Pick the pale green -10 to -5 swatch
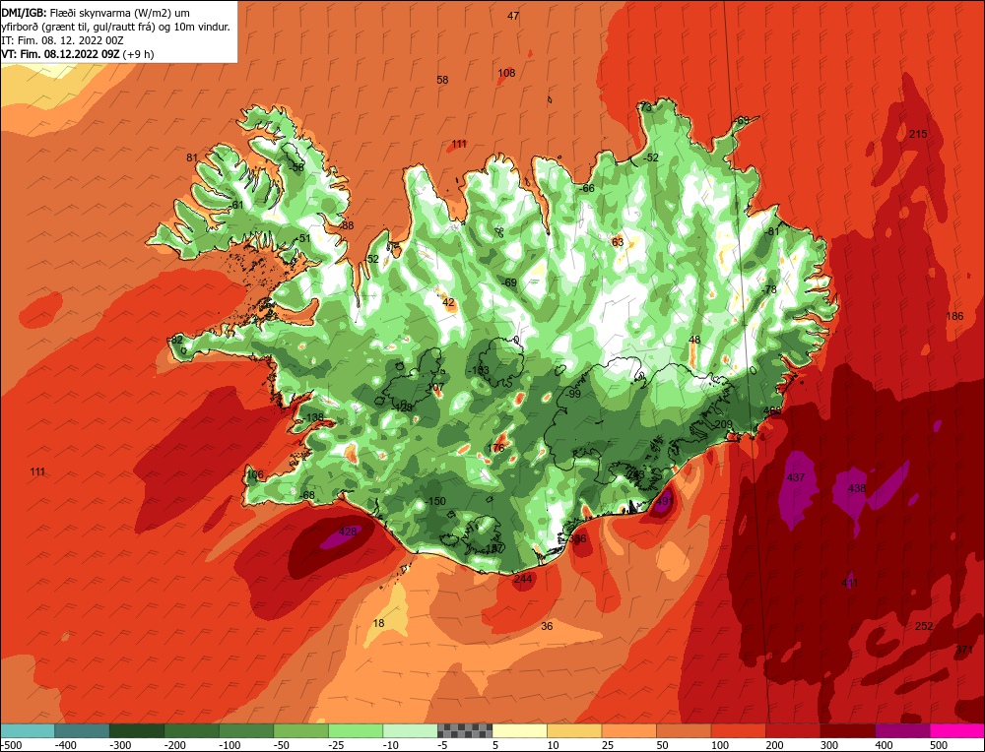Viewport: 985px width, 752px height. (410, 731)
